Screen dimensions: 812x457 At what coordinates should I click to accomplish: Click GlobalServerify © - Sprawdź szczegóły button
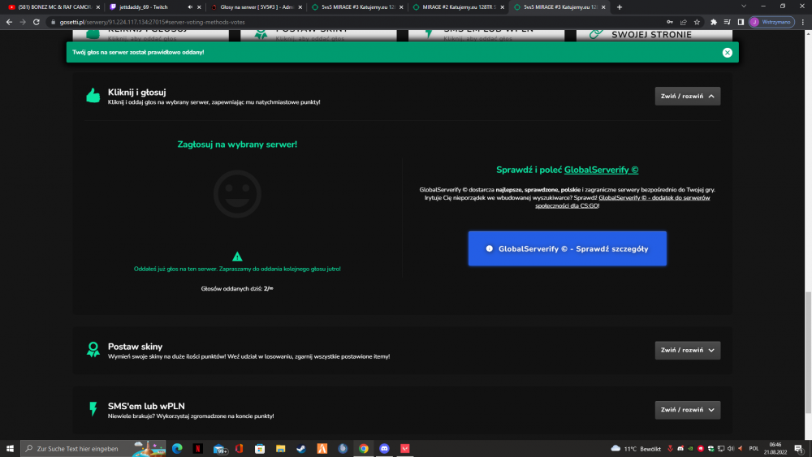(x=567, y=248)
